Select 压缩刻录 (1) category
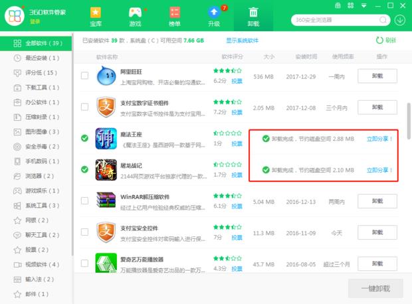Viewport: 412px width, 304px height. [x=36, y=117]
